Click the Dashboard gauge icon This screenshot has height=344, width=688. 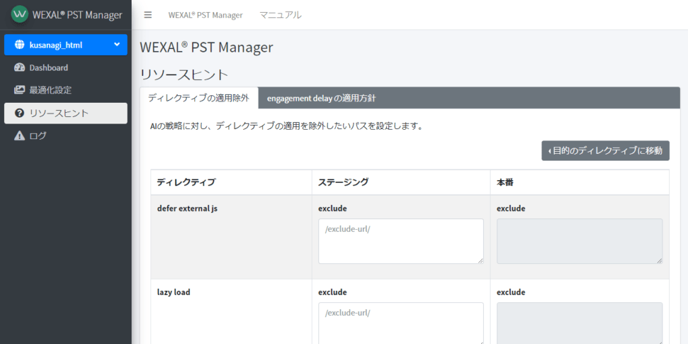pos(19,68)
